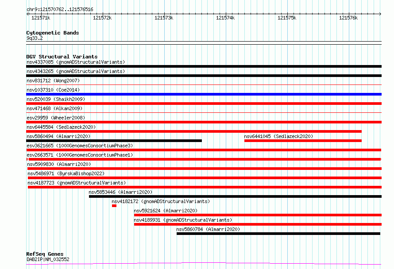This screenshot has height=269, width=394.
Task: Select nsv520039 (Shaikh2009) label
Action: (56, 99)
